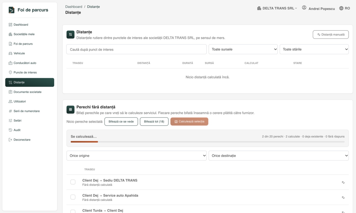Image resolution: width=356 pixels, height=213 pixels.
Task: Expand the DELTA TRANS SRL company switcher
Action: [277, 8]
